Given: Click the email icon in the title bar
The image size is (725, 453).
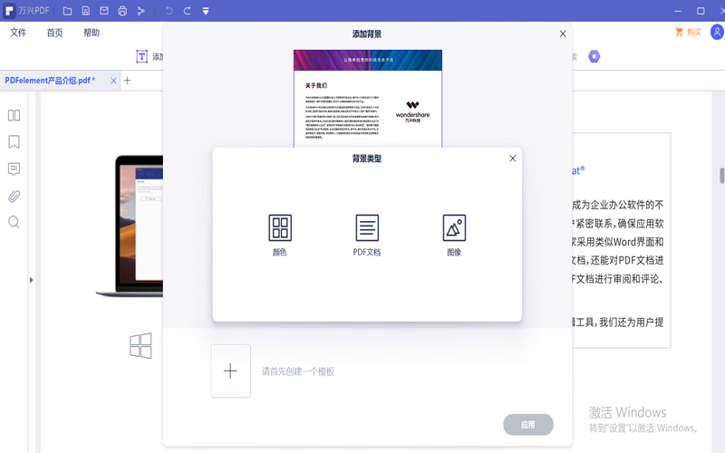Looking at the screenshot, I should pyautogui.click(x=104, y=11).
